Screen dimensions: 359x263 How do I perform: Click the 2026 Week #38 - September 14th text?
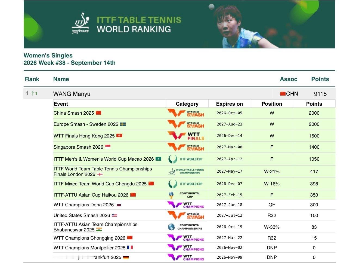[x=70, y=63]
